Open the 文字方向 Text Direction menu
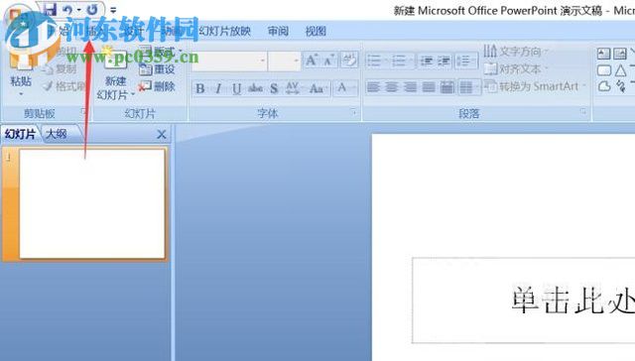 [x=516, y=52]
